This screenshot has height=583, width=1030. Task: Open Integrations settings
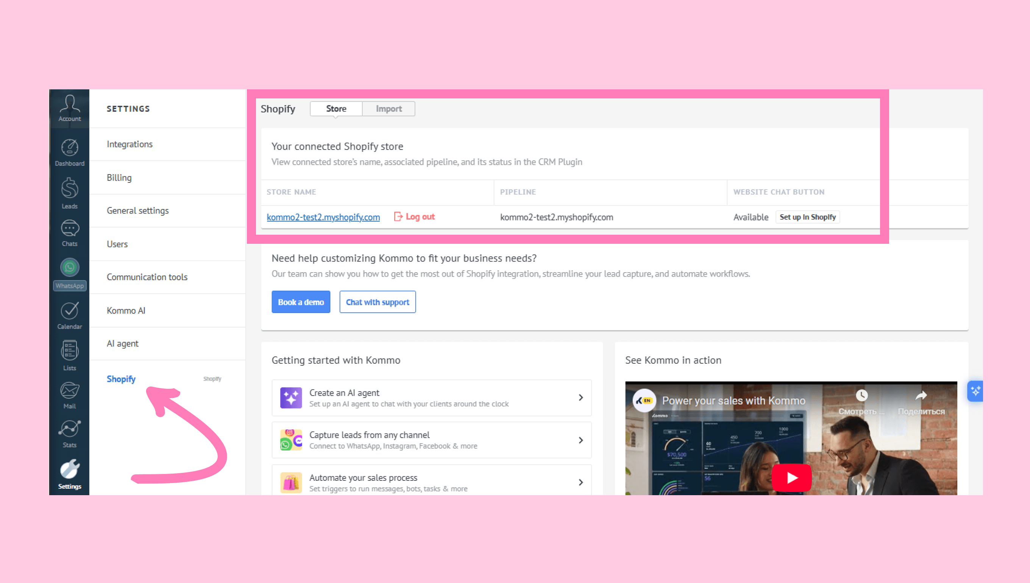(x=167, y=144)
